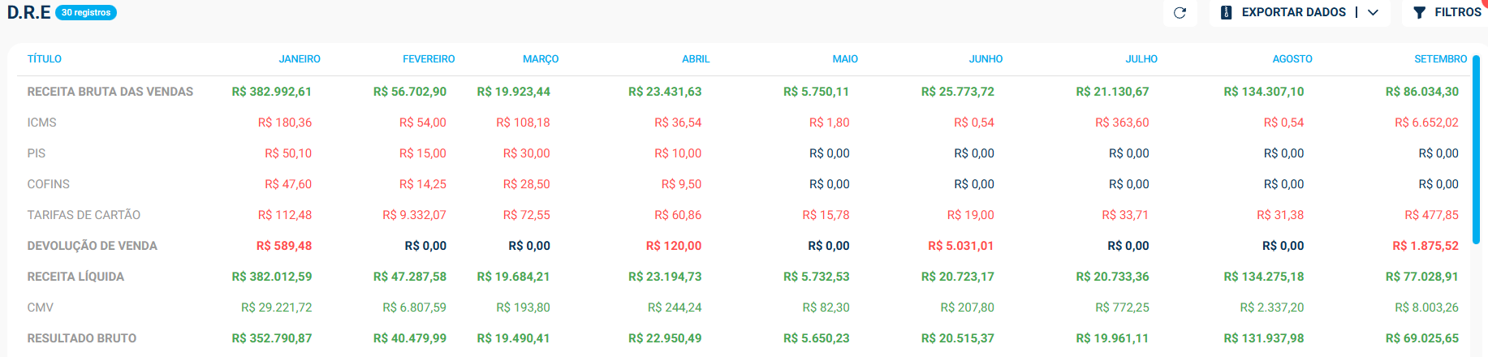Viewport: 1488px width, 357px height.
Task: Click the funnel filter icon
Action: click(x=1419, y=13)
